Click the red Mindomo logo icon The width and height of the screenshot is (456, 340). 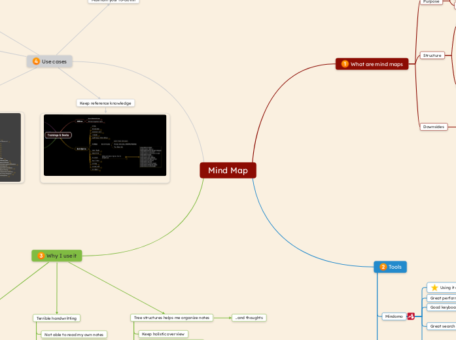click(x=411, y=316)
